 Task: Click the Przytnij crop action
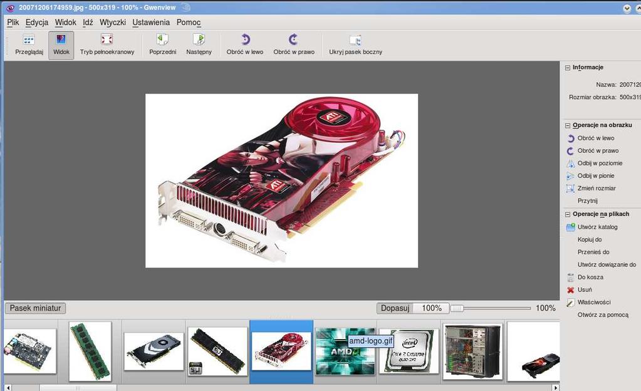click(x=588, y=201)
